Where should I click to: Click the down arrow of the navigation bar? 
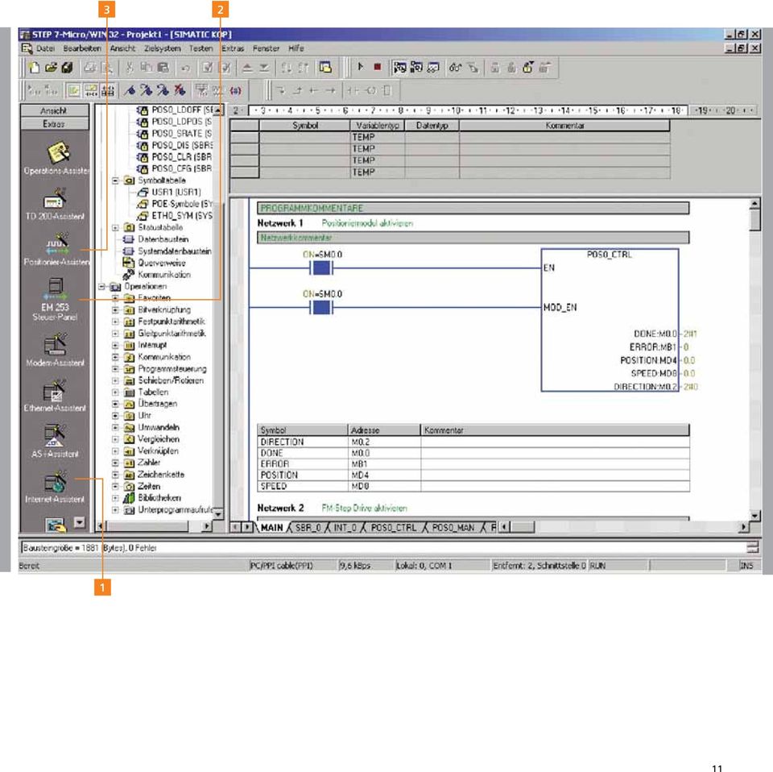[80, 522]
